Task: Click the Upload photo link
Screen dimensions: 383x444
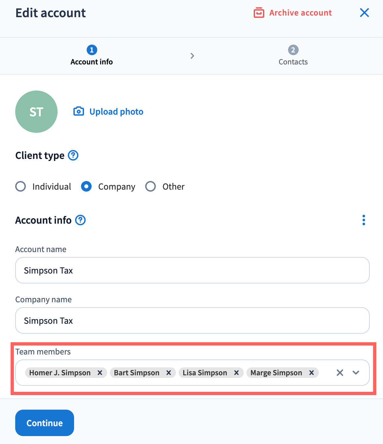Action: (116, 112)
